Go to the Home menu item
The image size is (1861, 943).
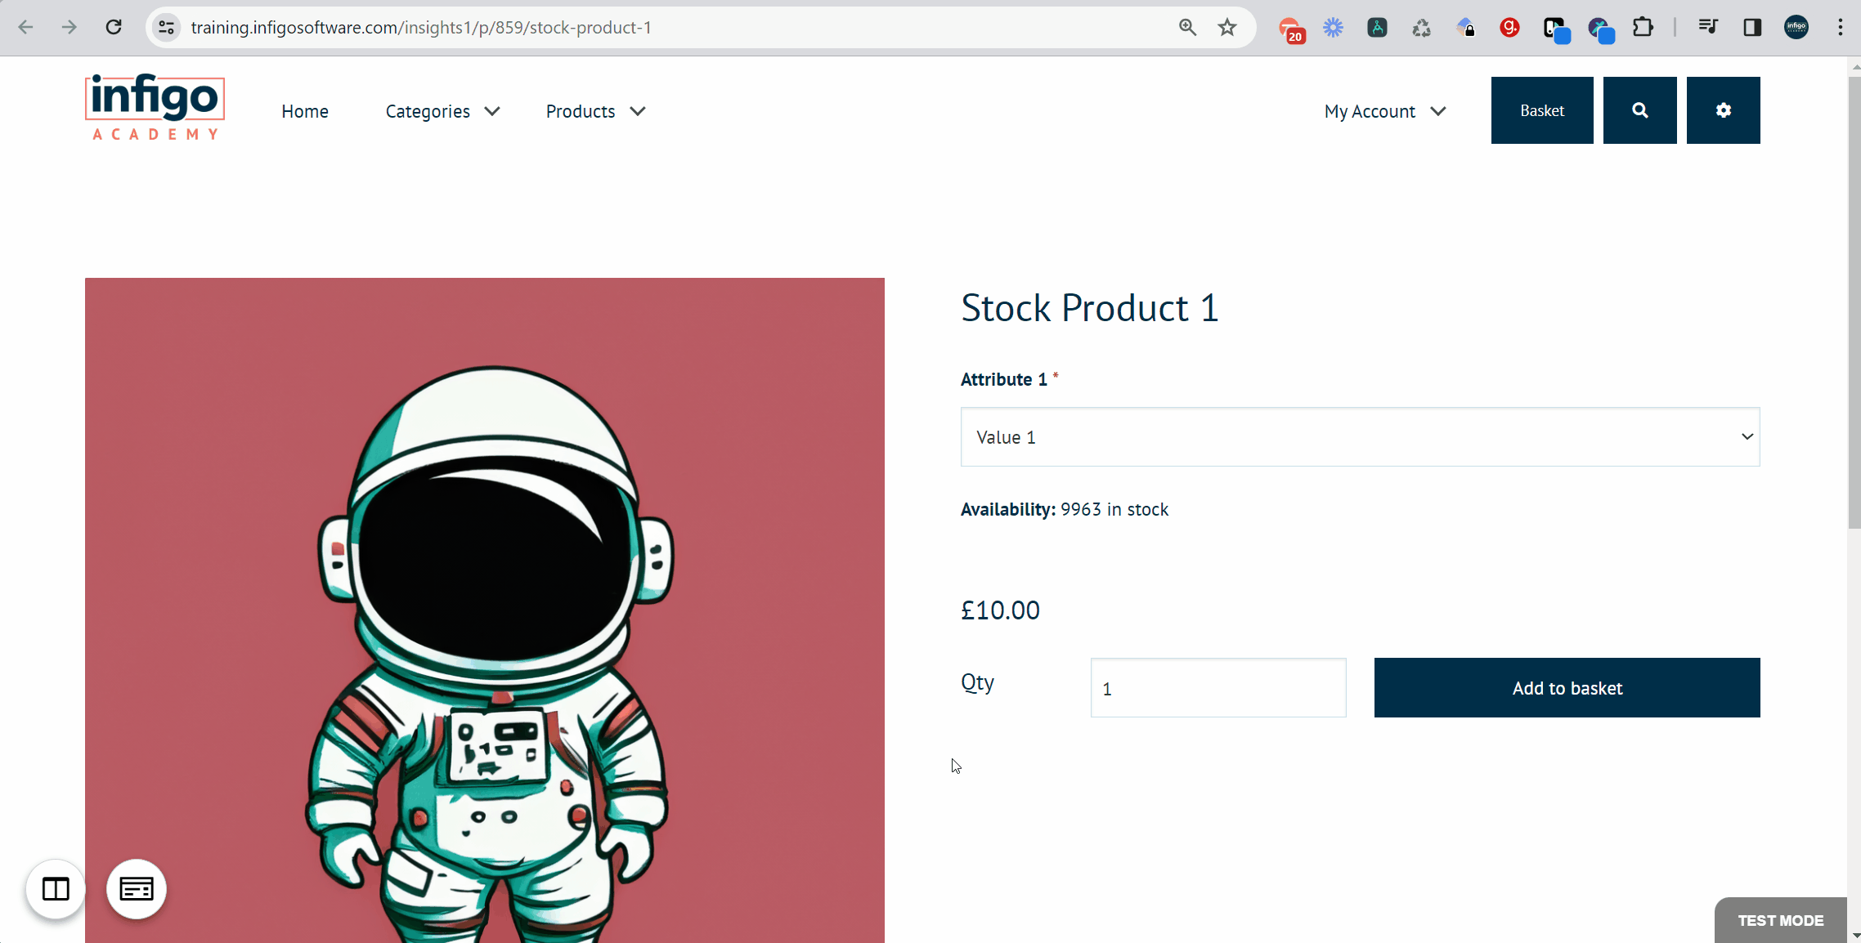click(305, 111)
